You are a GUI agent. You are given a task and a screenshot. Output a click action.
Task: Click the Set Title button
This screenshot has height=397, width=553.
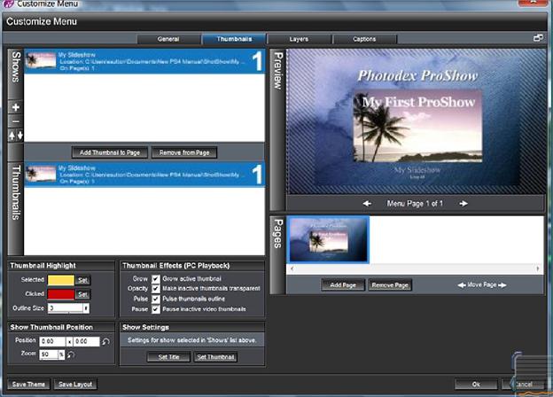[169, 357]
